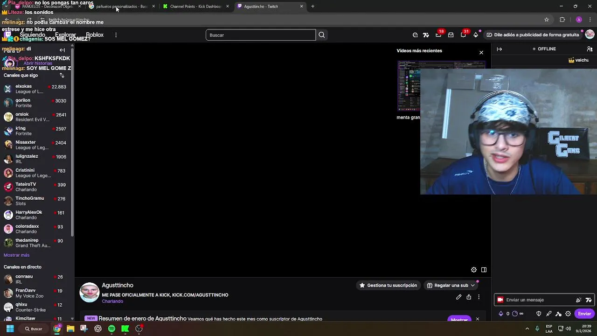
Task: Open the FranDavv live channel in the sidebar
Action: click(x=36, y=293)
